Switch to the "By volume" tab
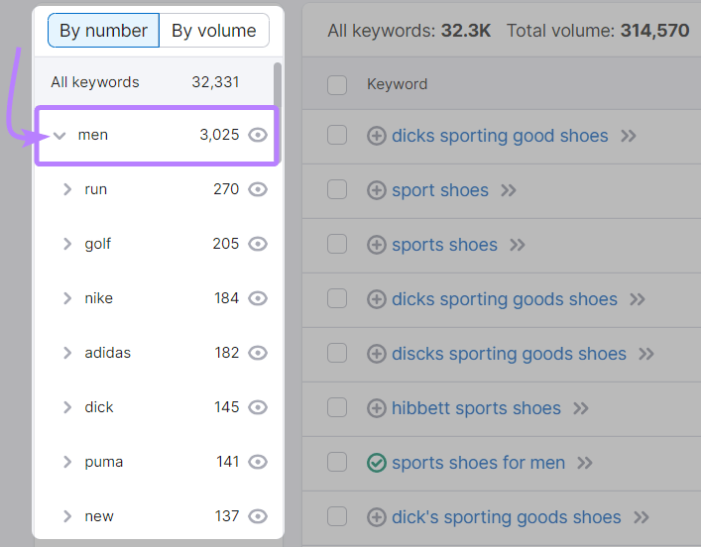Screen dimensions: 701x547 tap(214, 31)
